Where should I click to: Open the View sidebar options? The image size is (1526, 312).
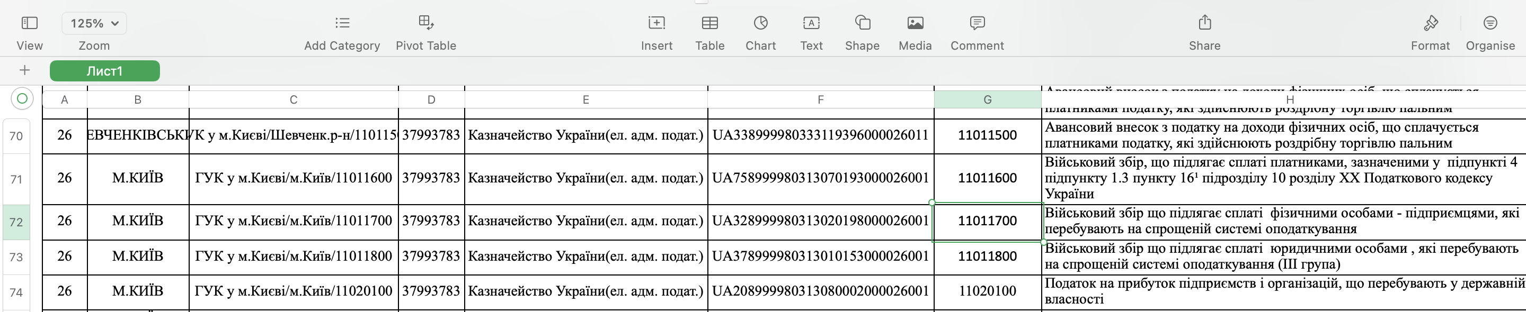tap(29, 24)
